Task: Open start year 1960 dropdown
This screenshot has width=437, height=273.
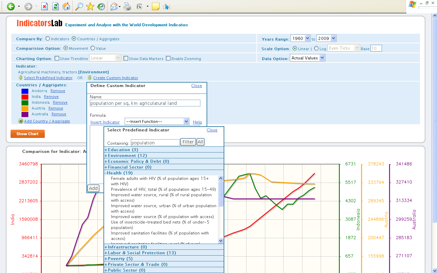Action: [x=300, y=39]
